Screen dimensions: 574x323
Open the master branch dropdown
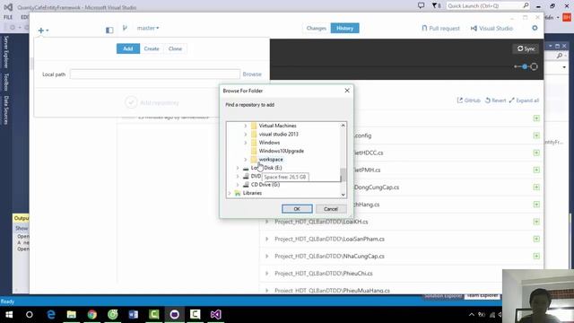point(148,28)
